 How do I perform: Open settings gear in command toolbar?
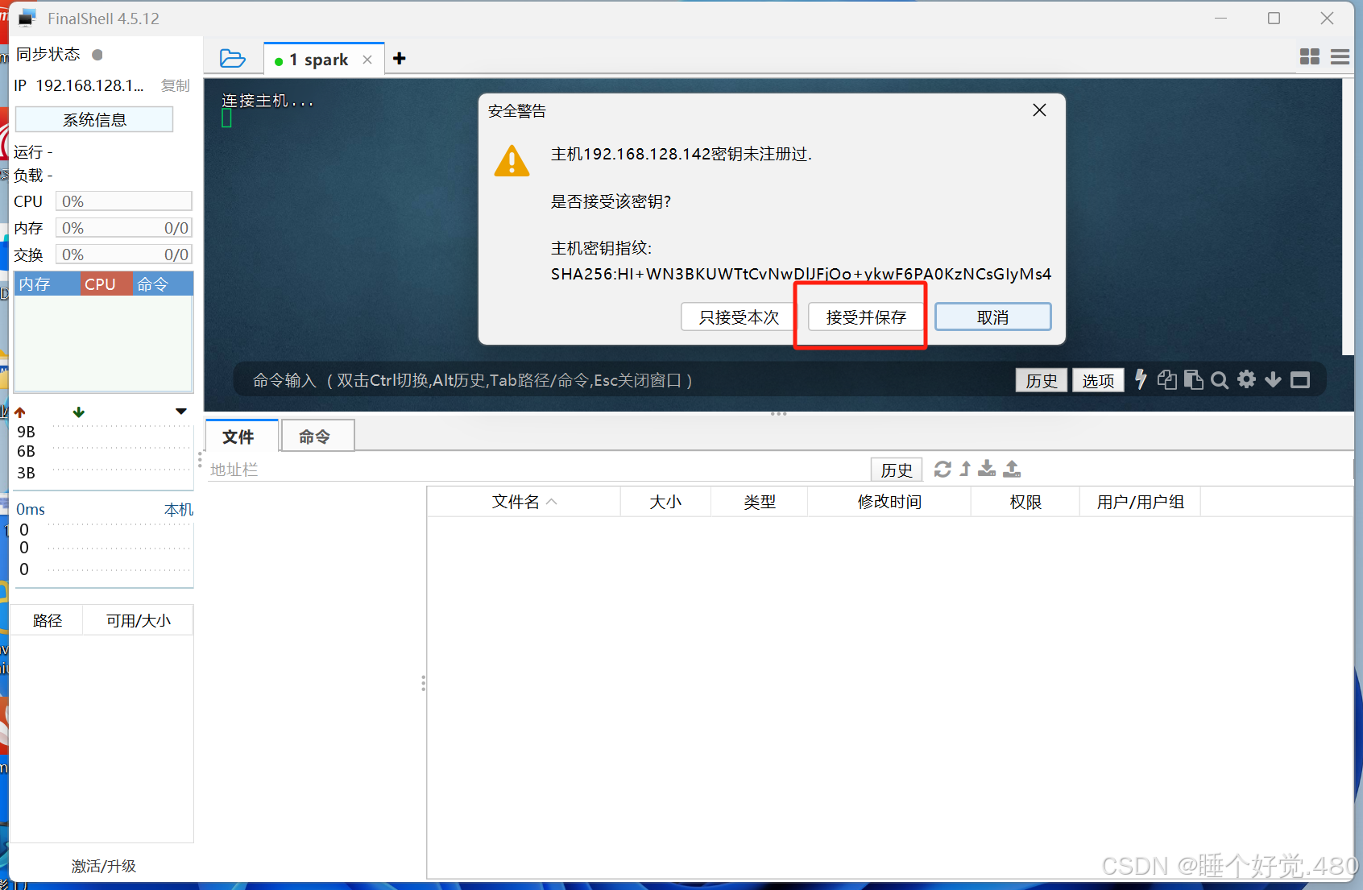click(1246, 379)
